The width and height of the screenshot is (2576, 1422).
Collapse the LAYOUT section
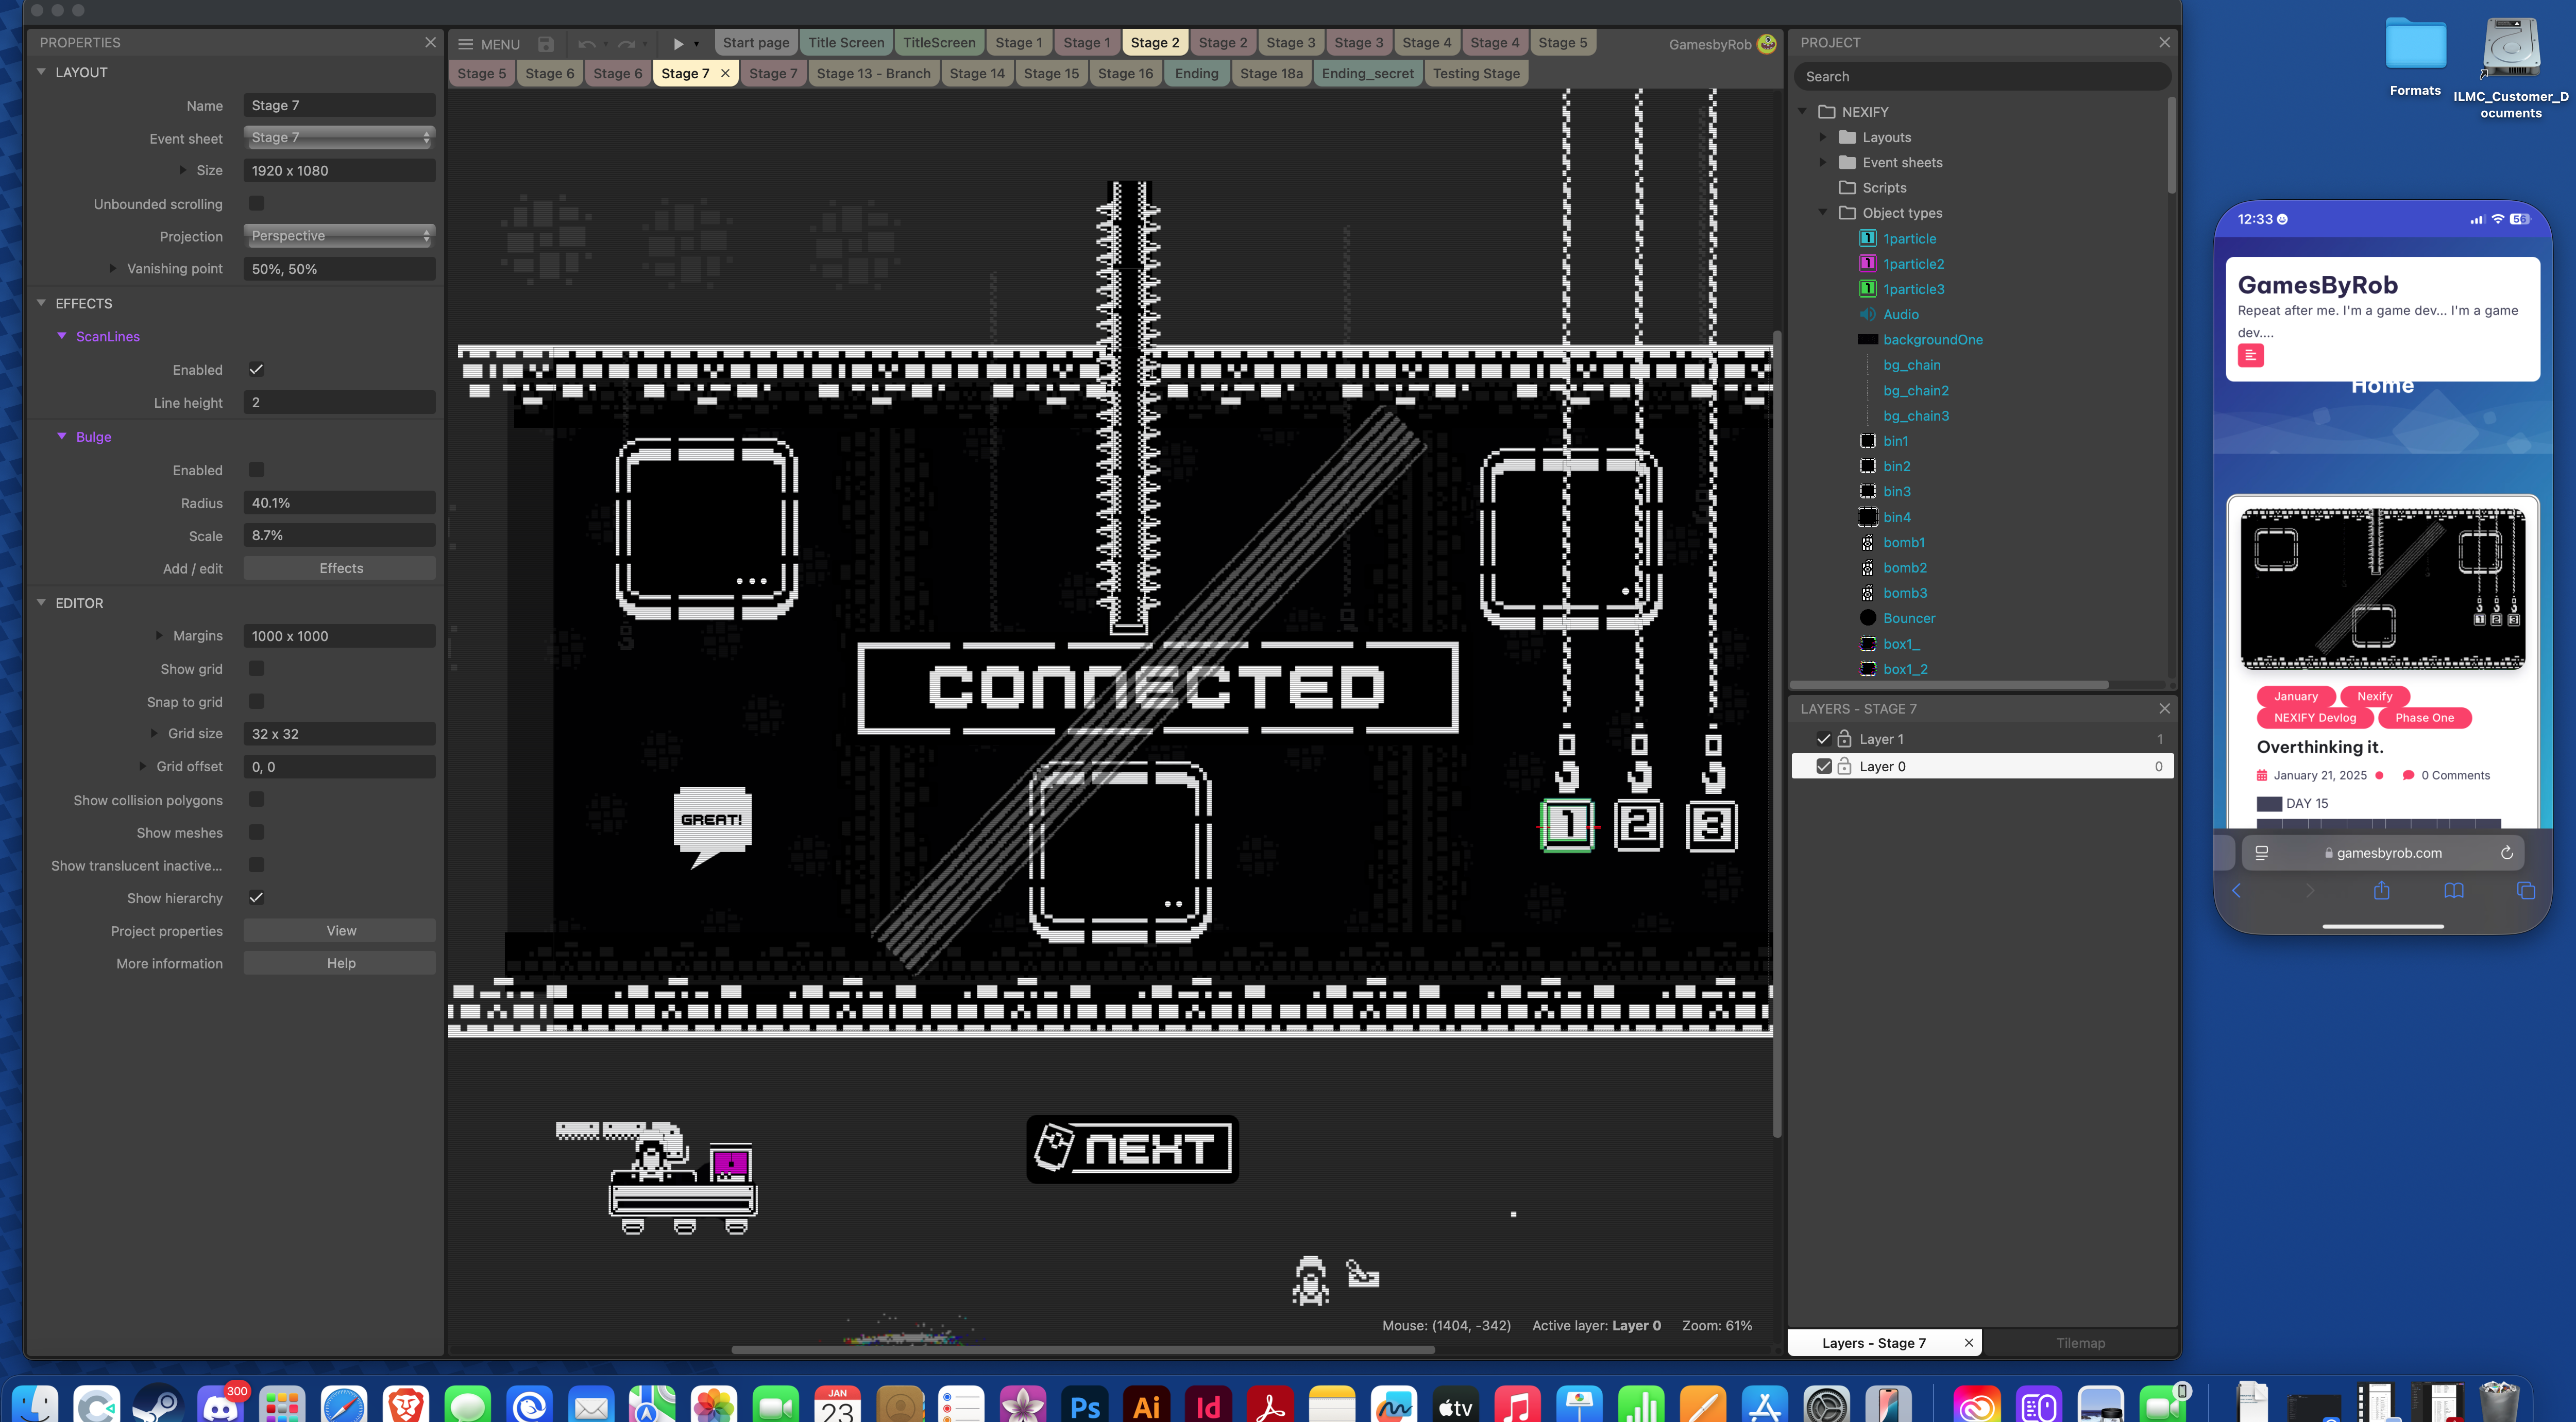41,72
